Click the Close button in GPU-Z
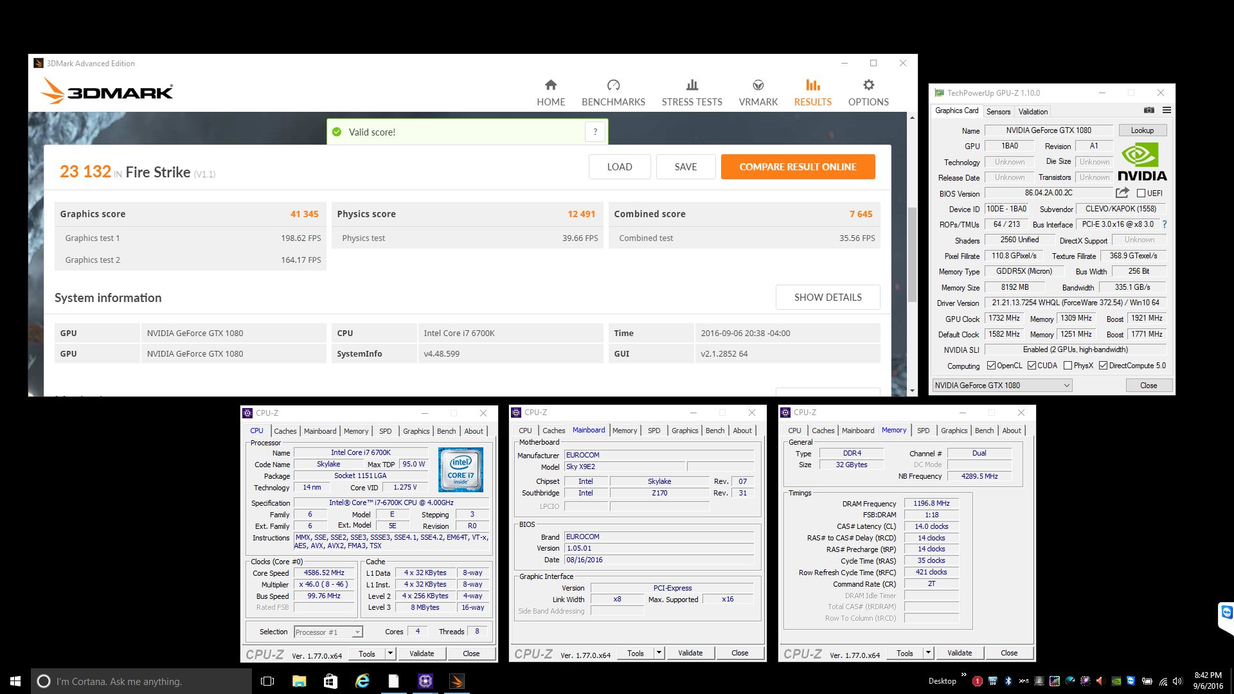 click(x=1149, y=386)
